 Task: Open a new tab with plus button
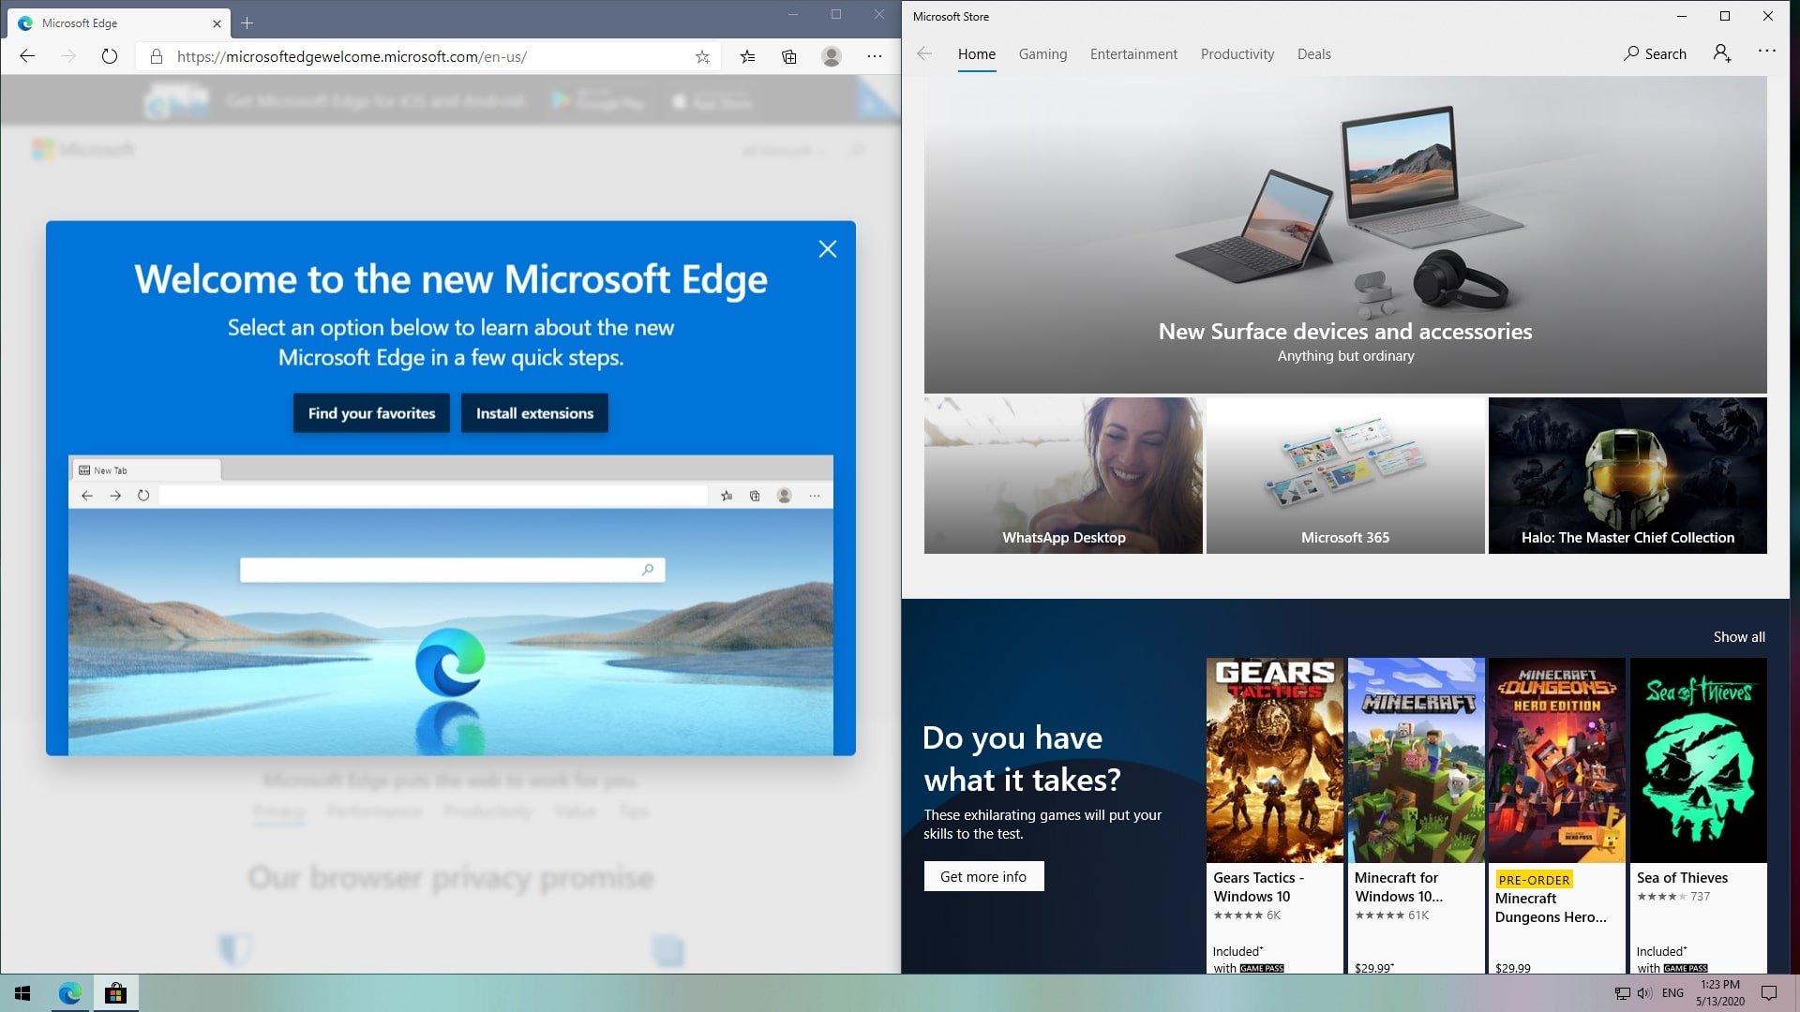tap(247, 23)
